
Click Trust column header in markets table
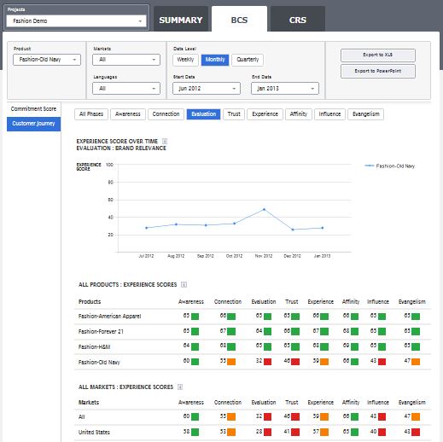tap(292, 403)
